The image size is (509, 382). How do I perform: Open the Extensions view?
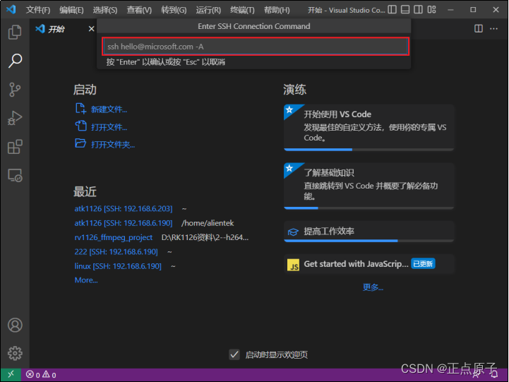(x=15, y=147)
